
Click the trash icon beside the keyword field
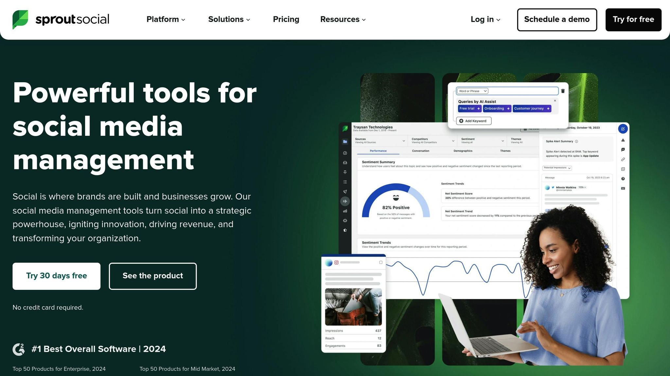(x=563, y=91)
